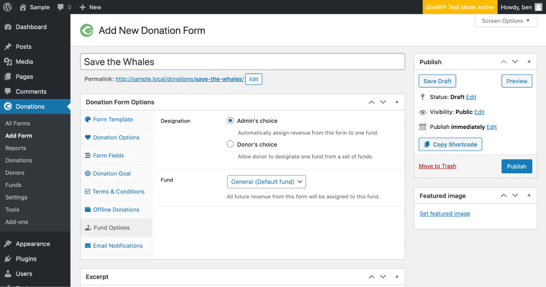Collapse the Publish panel
Screen dimensions: 546x287
pos(529,61)
